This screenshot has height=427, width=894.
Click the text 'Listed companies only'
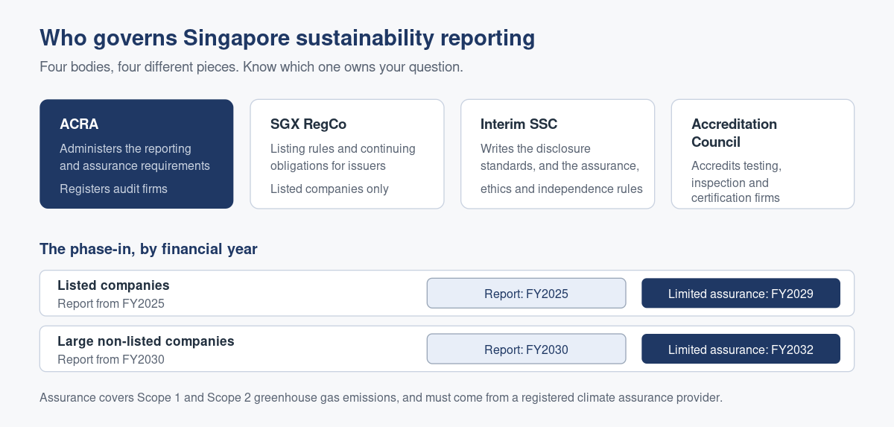click(x=329, y=189)
